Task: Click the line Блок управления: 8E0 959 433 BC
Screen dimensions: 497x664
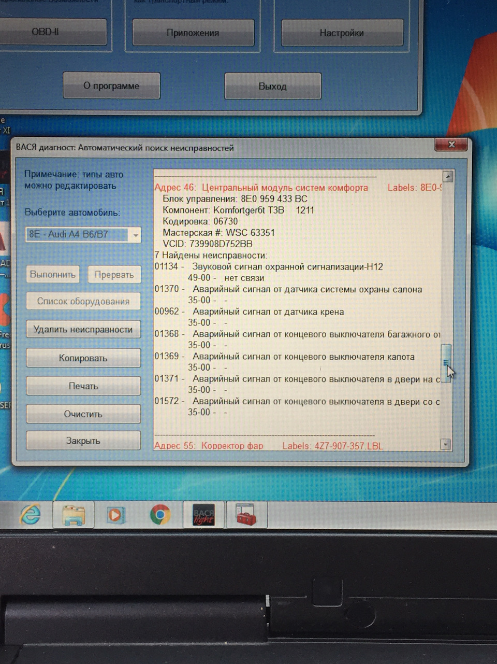Action: point(235,199)
